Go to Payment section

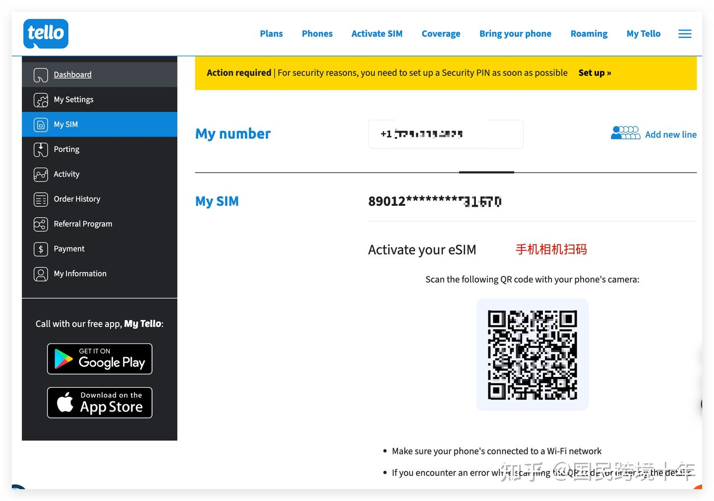tap(100, 249)
